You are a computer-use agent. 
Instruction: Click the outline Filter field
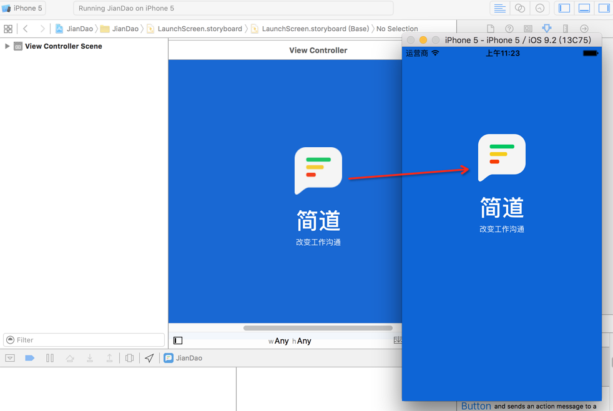pos(84,340)
